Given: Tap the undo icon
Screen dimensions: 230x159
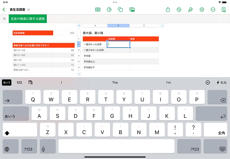Looking at the screenshot, I should point(179,10).
